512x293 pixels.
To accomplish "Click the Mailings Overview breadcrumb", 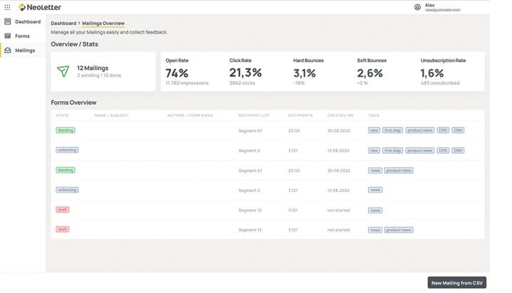I will pos(103,23).
